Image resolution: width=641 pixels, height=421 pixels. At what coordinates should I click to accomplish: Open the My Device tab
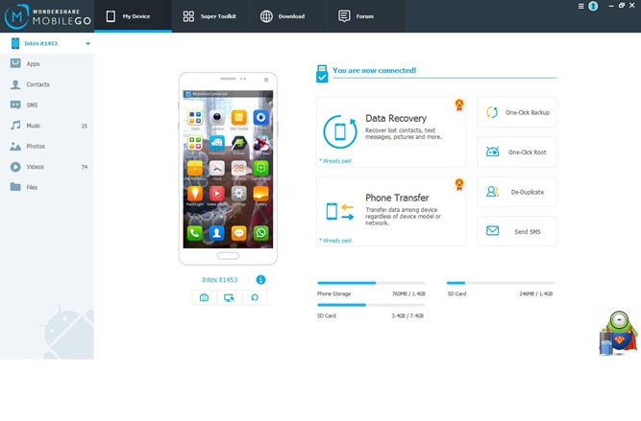click(133, 16)
